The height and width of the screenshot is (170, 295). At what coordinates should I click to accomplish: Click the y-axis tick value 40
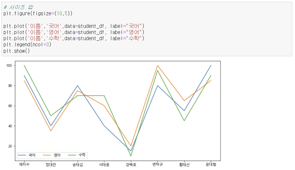10,126
